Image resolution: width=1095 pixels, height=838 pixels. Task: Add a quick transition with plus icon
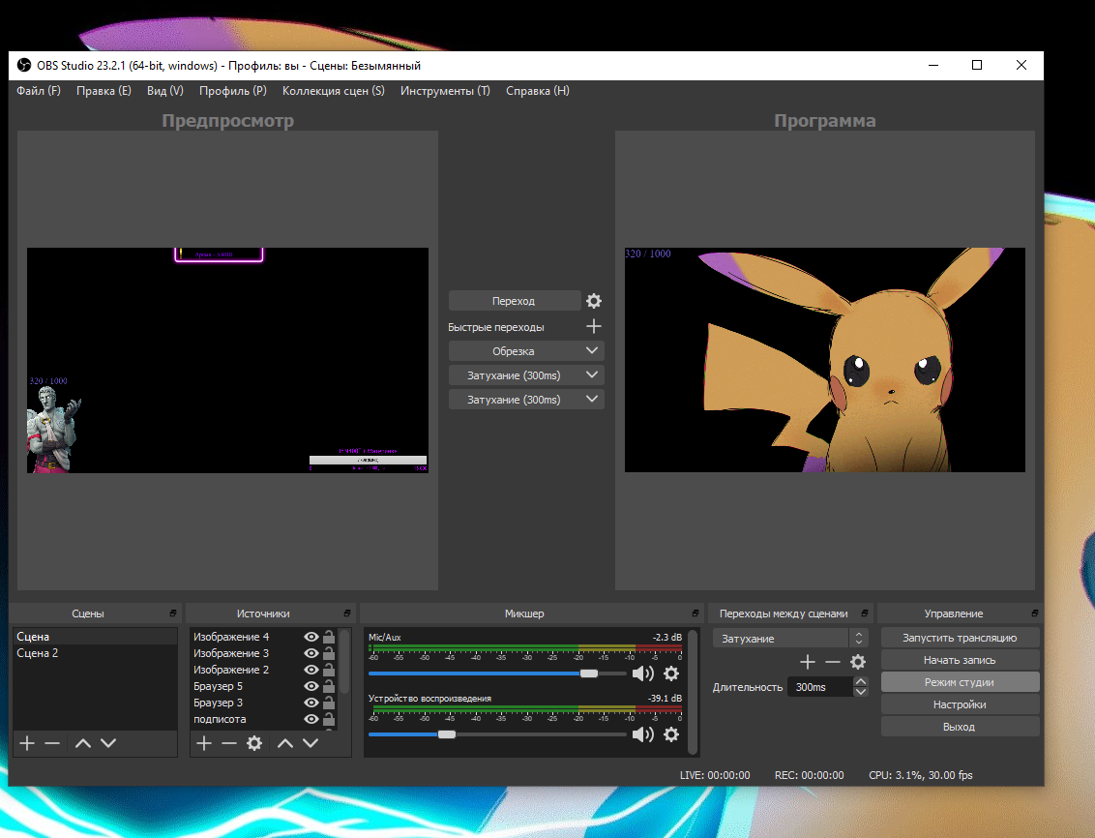point(594,326)
